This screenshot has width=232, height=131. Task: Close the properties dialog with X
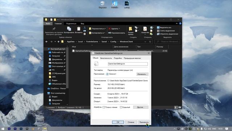tap(149, 53)
